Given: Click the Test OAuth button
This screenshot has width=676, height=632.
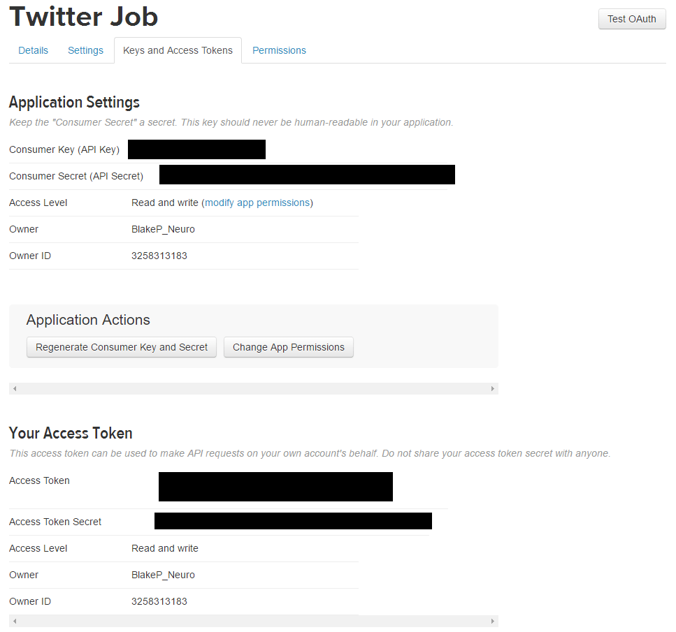Looking at the screenshot, I should [631, 19].
